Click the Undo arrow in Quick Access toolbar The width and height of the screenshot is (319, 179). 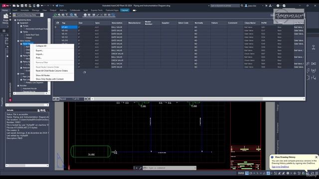pos(42,5)
